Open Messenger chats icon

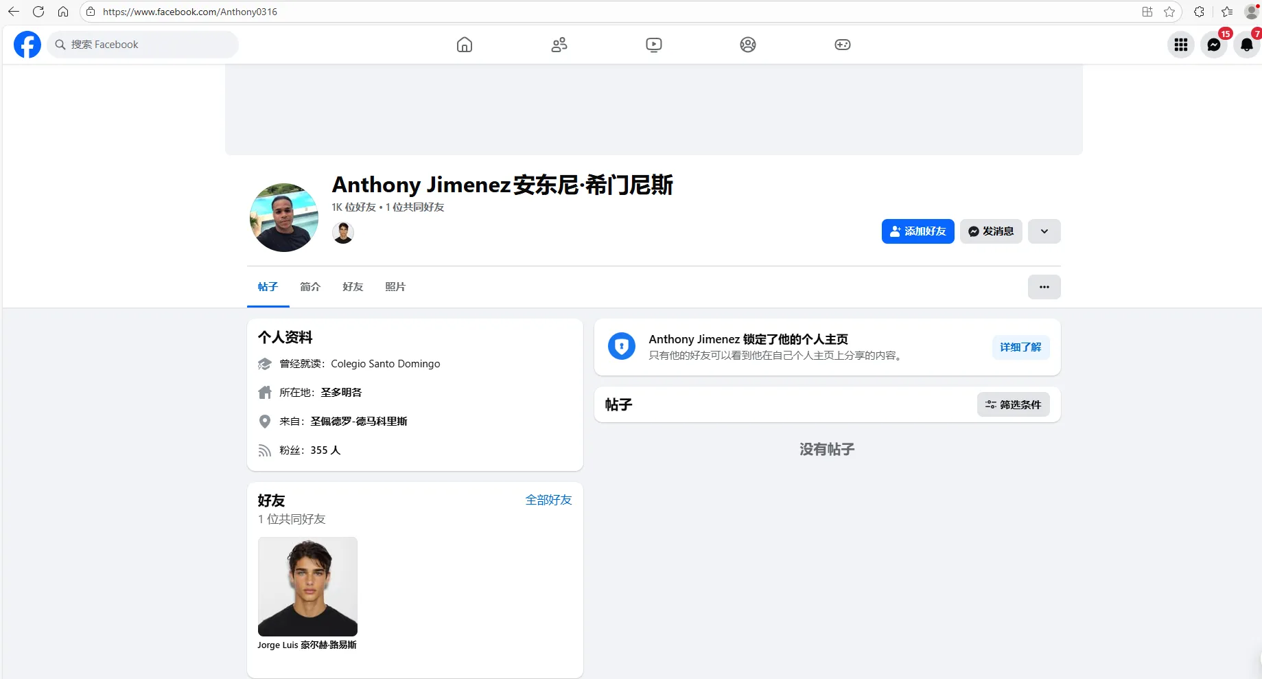[1214, 44]
